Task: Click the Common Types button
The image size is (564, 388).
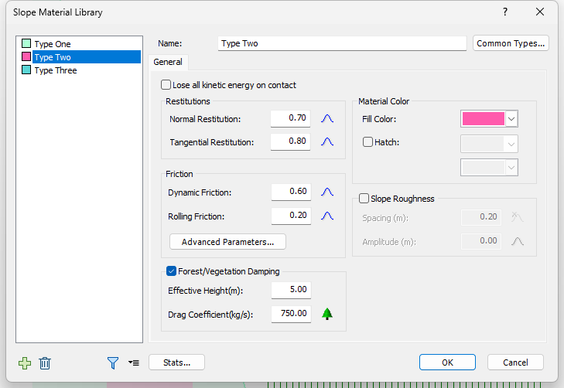Action: 511,43
